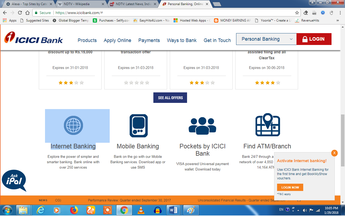Open the Chrome three-dot menu

pyautogui.click(x=340, y=13)
